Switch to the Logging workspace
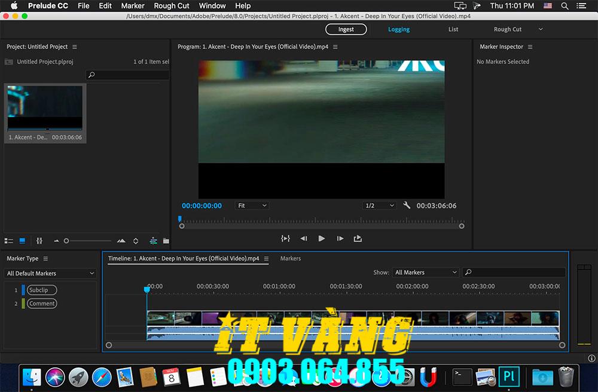This screenshot has height=392, width=598. coord(398,29)
